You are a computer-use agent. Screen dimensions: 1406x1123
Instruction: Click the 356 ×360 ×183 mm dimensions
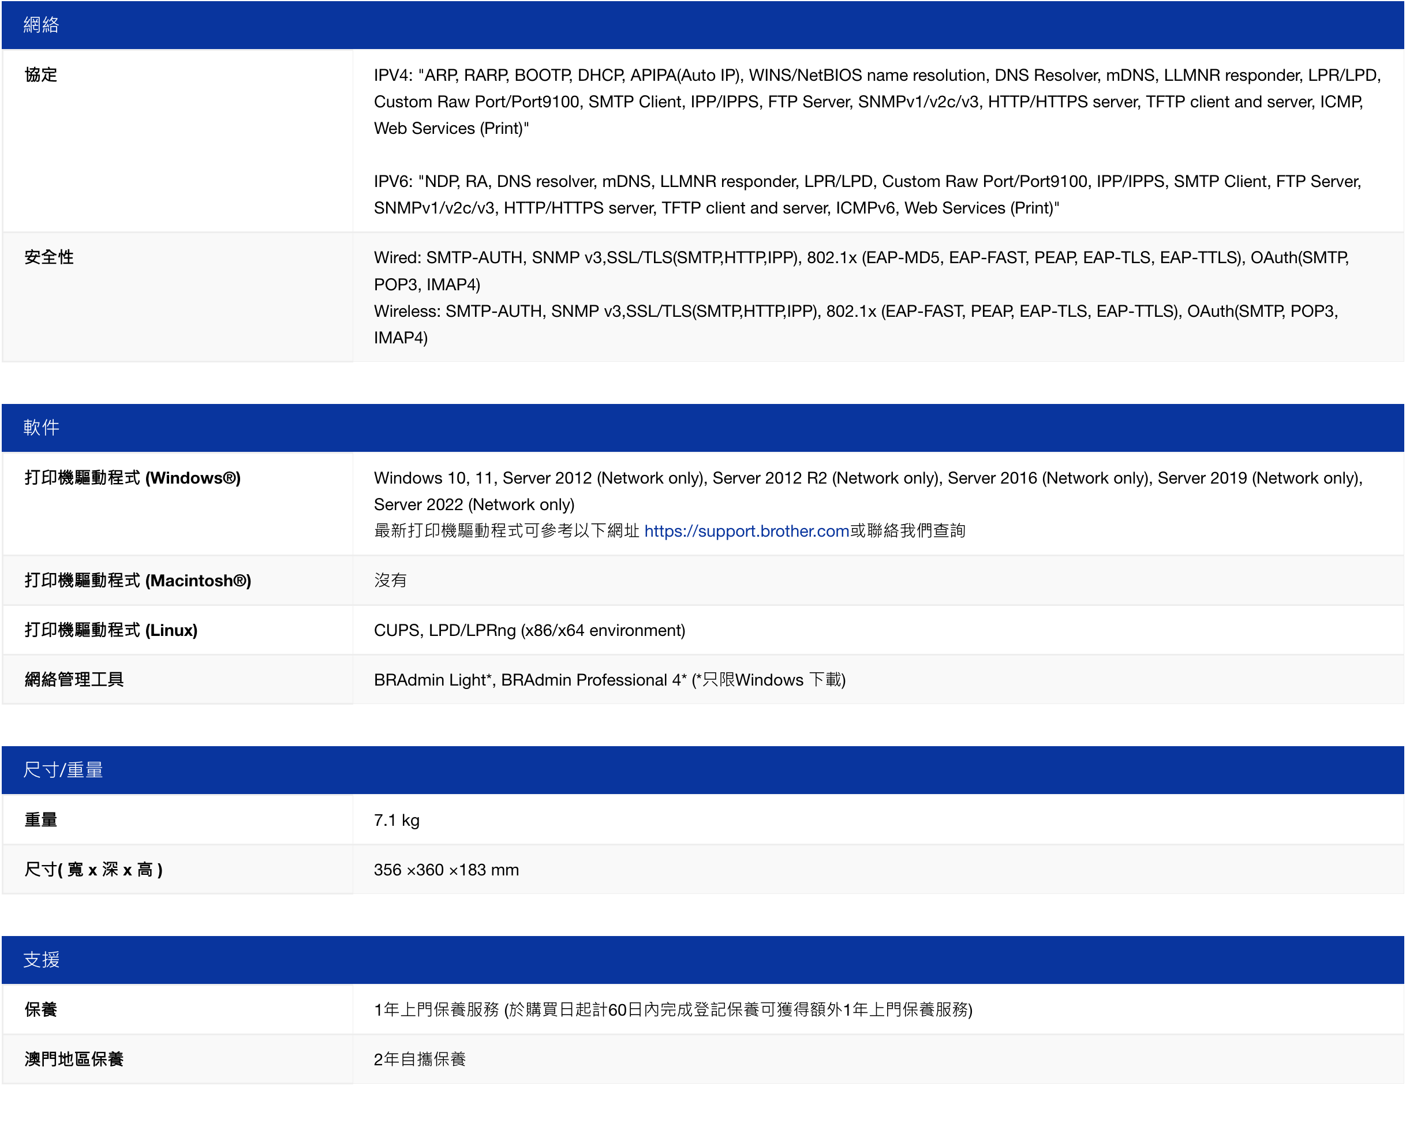(x=446, y=869)
